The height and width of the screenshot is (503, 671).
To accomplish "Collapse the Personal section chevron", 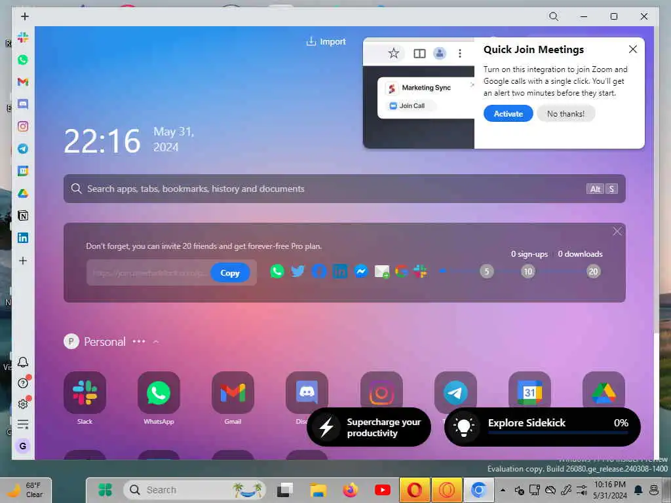I will point(156,342).
